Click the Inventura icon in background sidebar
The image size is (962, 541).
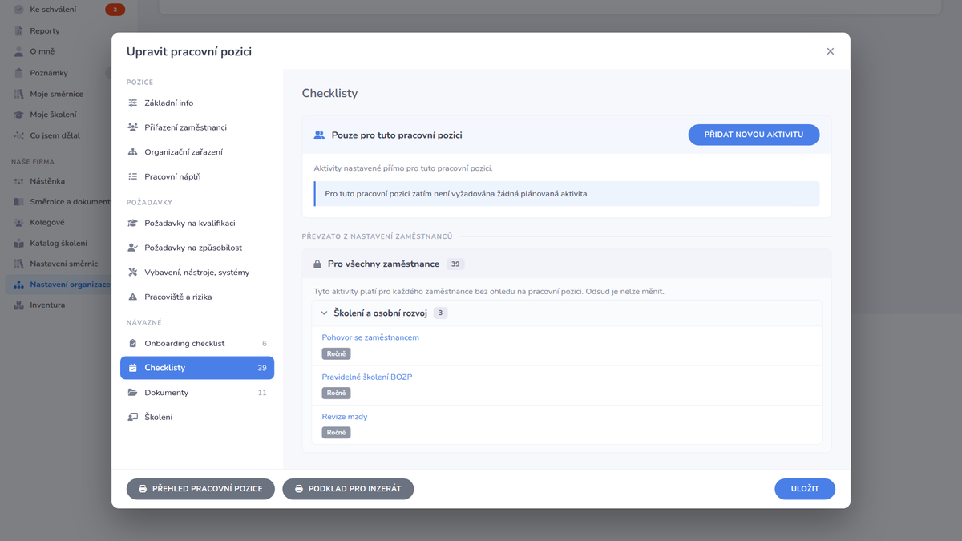point(18,305)
